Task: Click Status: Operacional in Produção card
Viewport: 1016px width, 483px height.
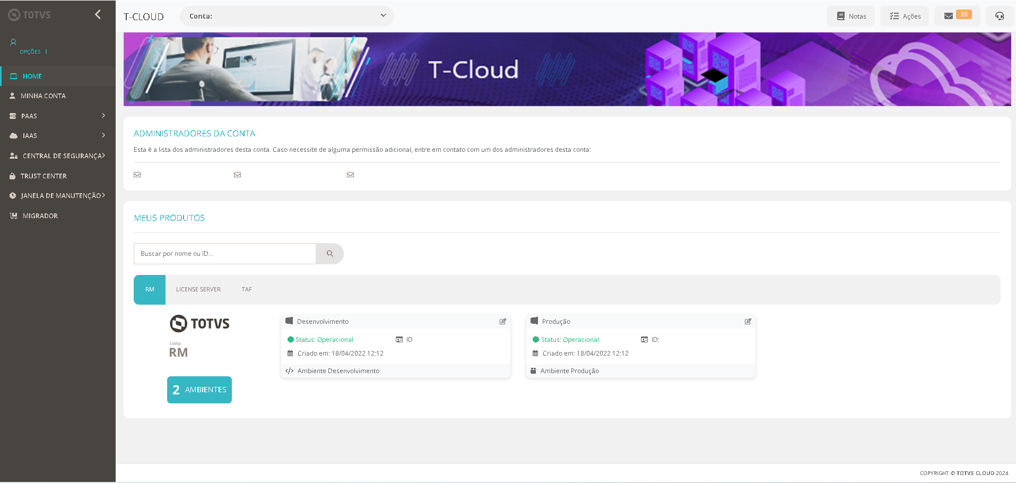Action: click(x=570, y=340)
